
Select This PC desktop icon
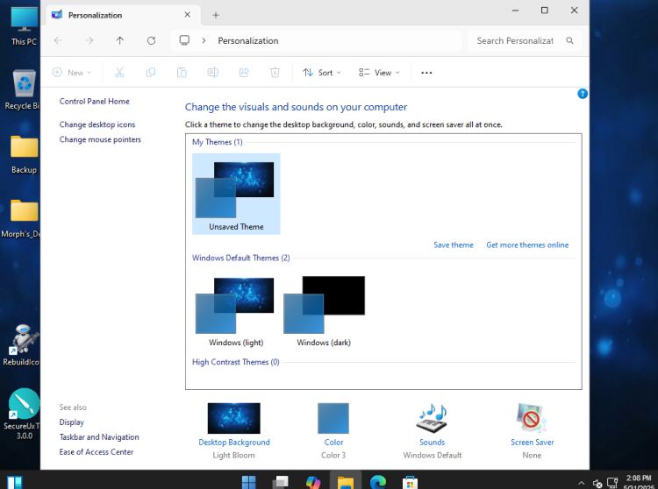tap(24, 27)
